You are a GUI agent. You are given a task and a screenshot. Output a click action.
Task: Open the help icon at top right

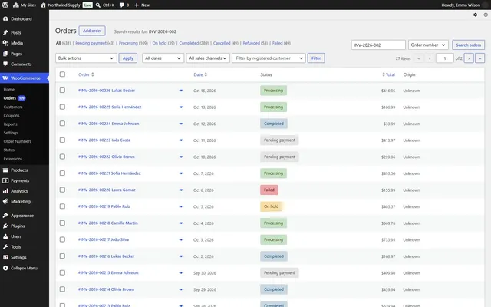[x=486, y=15]
